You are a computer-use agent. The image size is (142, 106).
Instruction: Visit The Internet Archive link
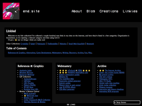point(113,70)
